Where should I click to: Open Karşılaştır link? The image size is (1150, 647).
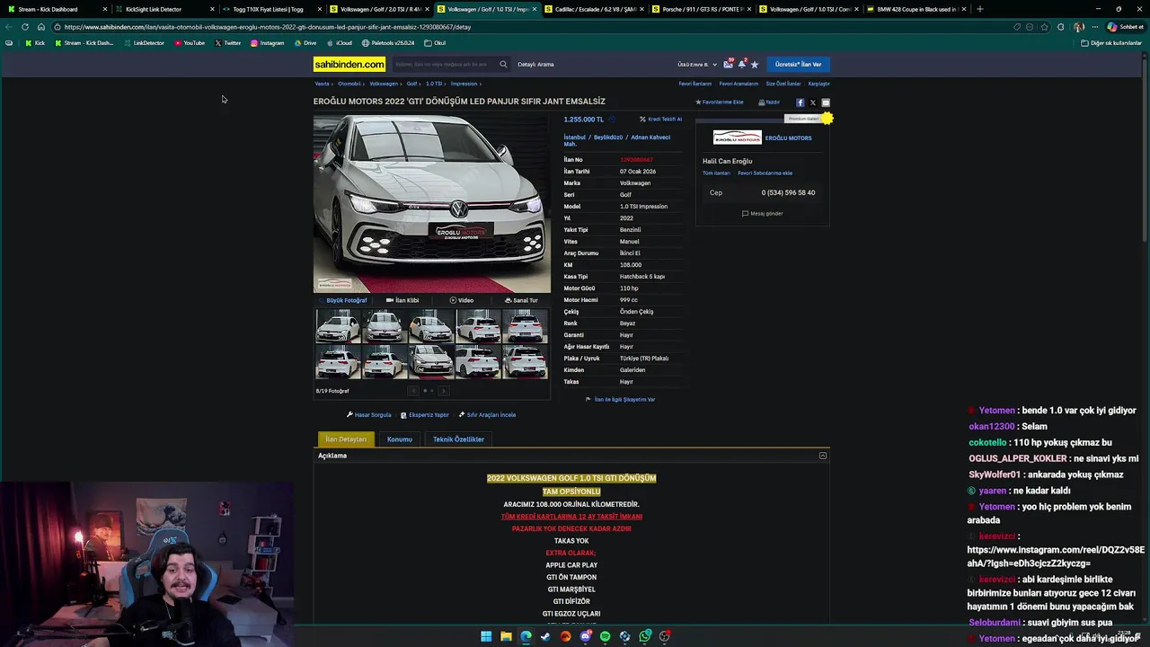click(818, 84)
